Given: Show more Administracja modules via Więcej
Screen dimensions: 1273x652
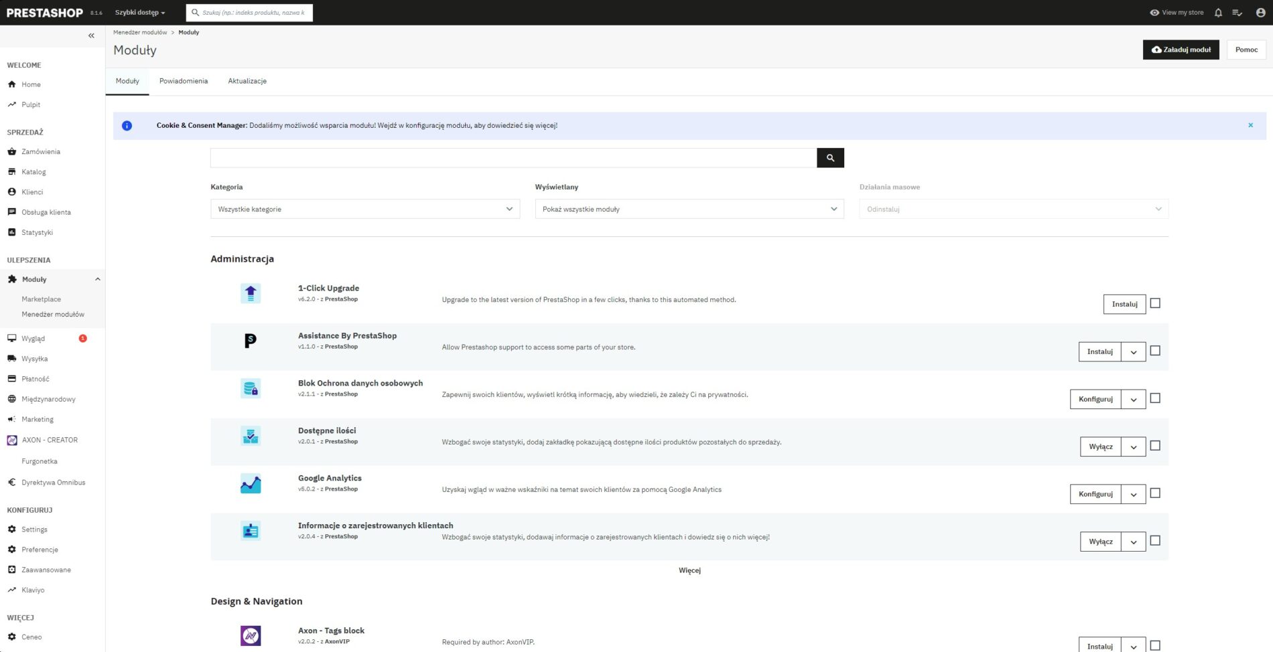Looking at the screenshot, I should tap(689, 570).
